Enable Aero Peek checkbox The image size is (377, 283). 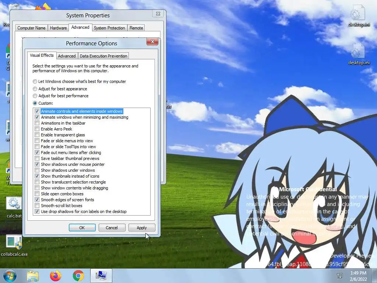(x=37, y=129)
